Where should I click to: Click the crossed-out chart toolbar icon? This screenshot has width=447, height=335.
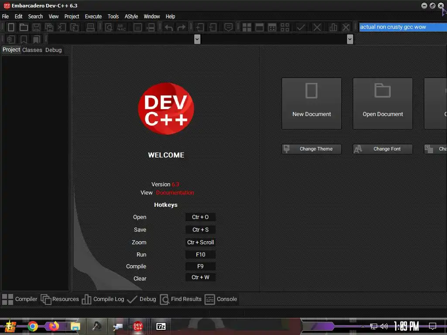tap(346, 27)
